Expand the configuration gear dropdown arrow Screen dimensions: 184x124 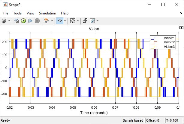9,21
